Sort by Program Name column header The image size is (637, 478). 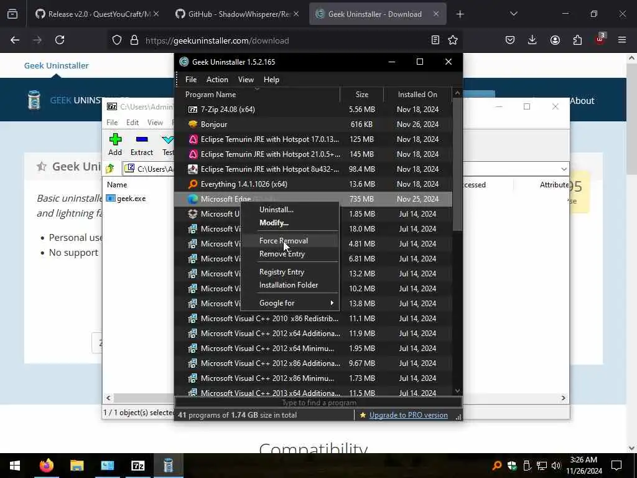click(x=258, y=95)
